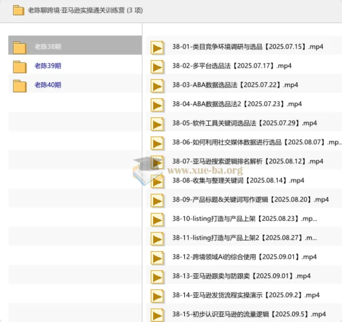Click video icon for 38-09 产品标题&关键词写作逻辑
Image resolution: width=342 pixels, height=322 pixels.
point(157,201)
